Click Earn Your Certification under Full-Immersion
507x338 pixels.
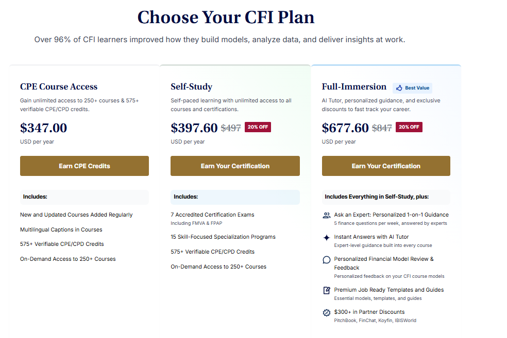(386, 166)
